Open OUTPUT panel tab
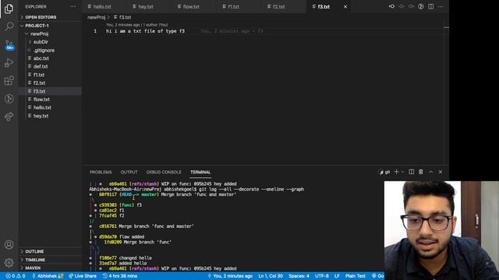 [x=129, y=172]
